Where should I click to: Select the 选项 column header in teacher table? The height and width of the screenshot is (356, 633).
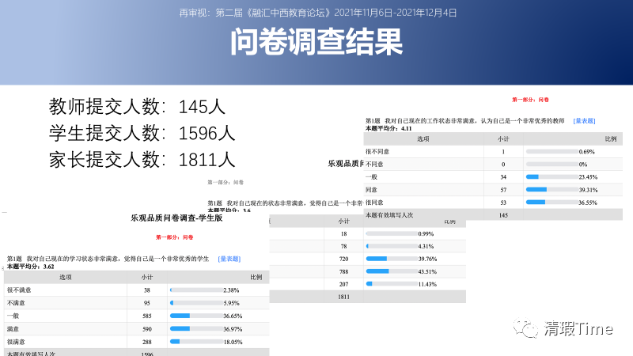(423, 139)
